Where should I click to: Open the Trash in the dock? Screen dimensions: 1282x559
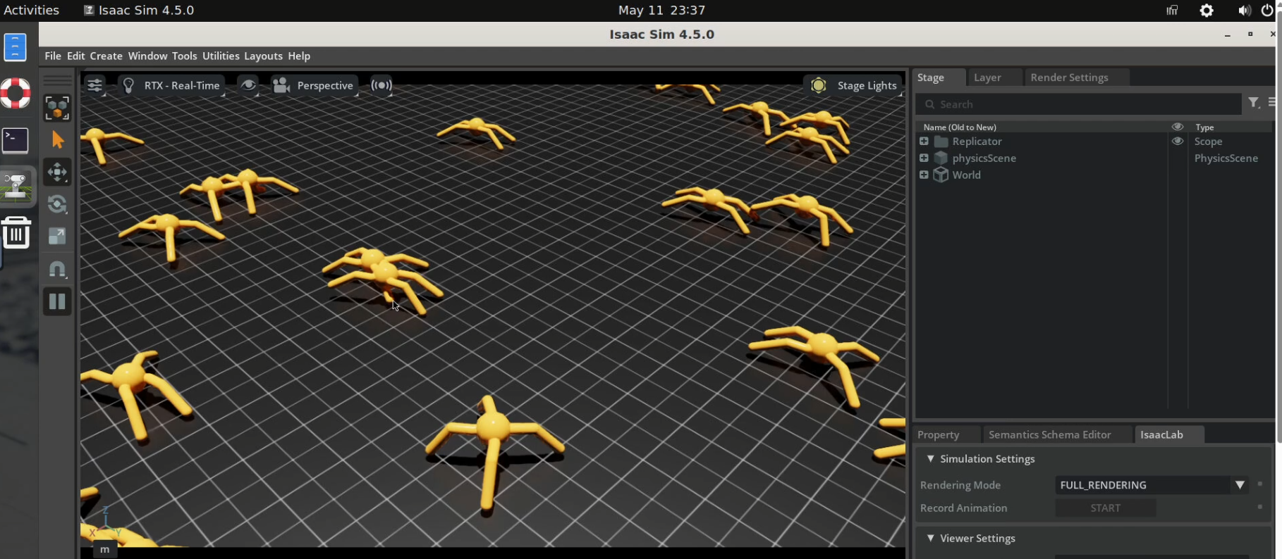(16, 232)
